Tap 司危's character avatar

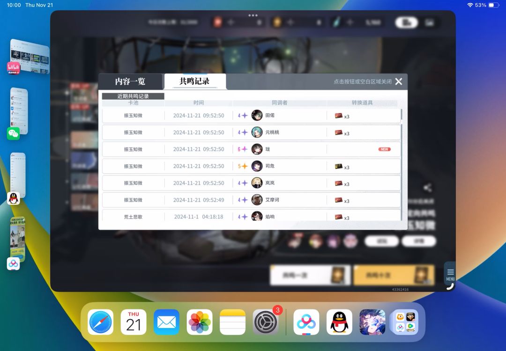click(257, 166)
